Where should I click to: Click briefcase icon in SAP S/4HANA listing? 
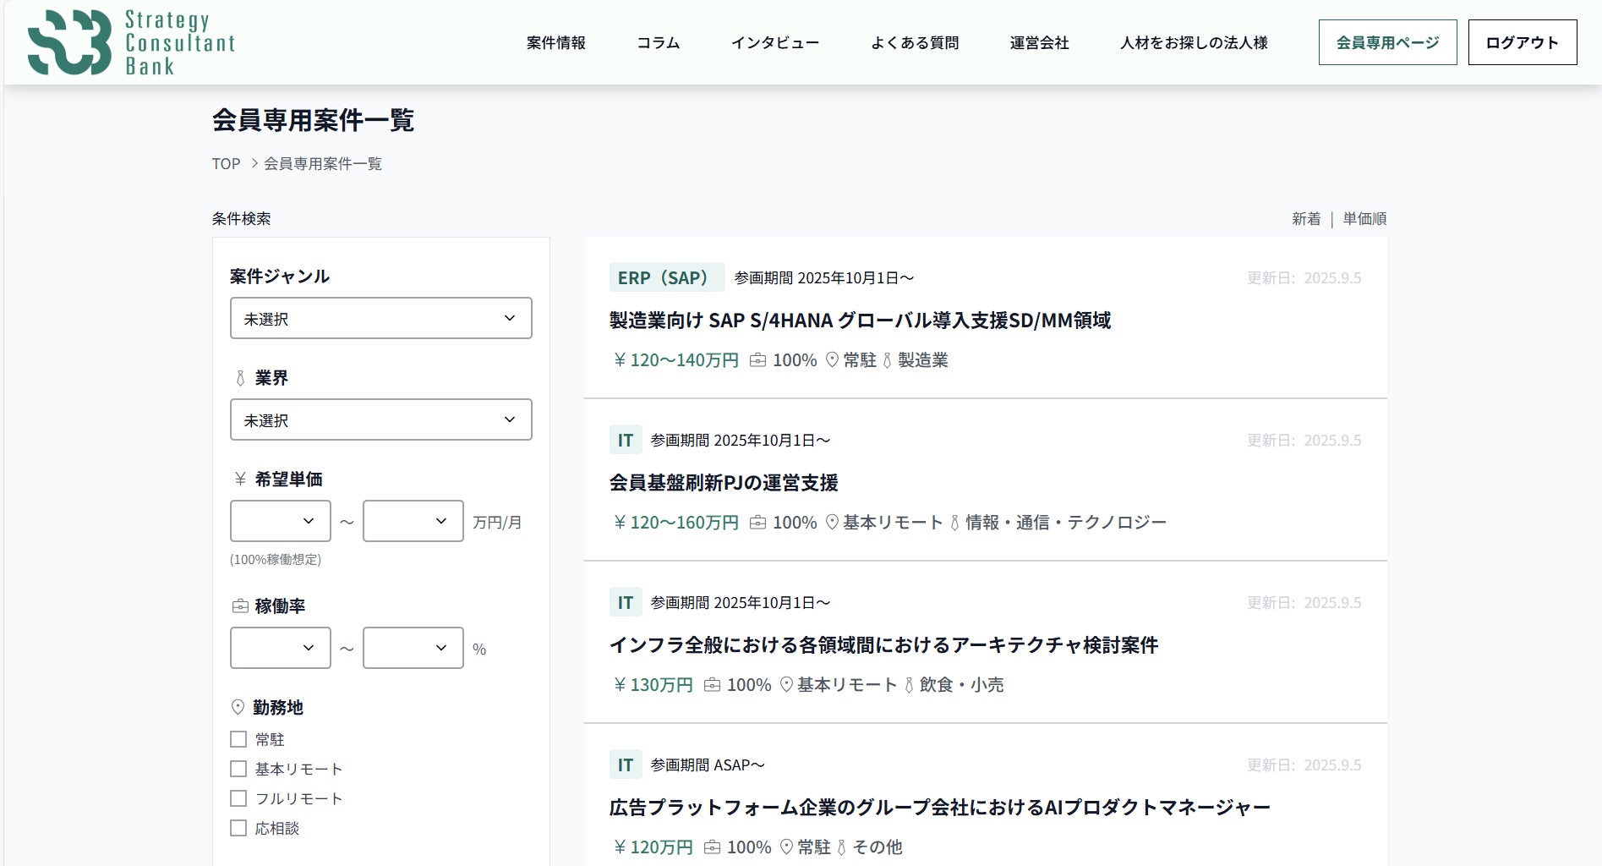pos(758,360)
